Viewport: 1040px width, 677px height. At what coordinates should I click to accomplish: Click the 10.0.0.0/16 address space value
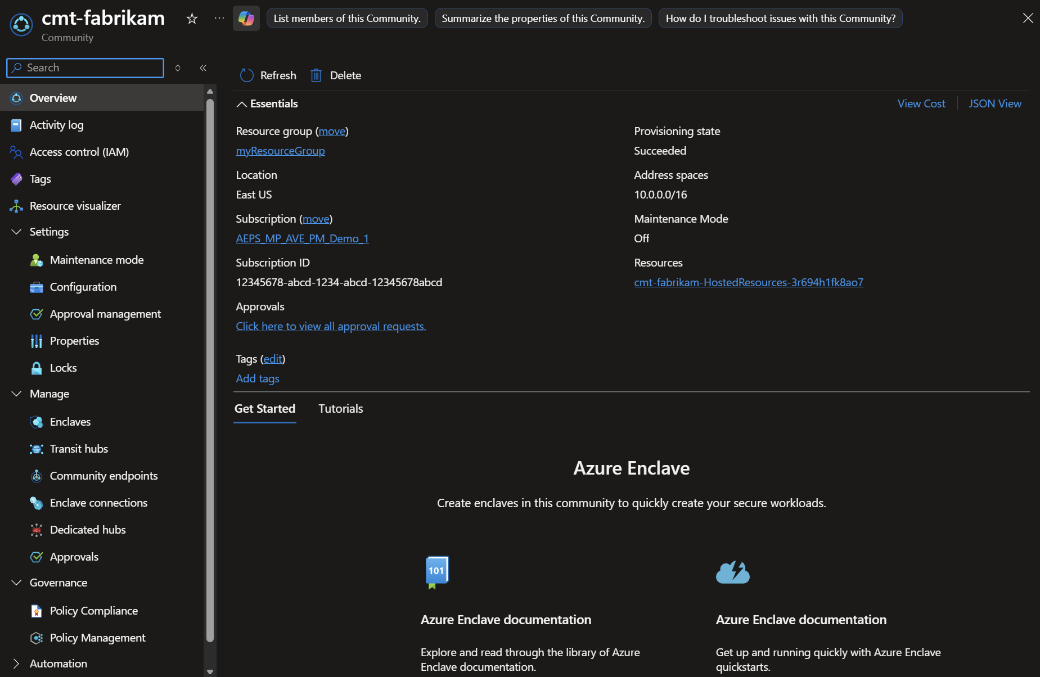click(661, 195)
